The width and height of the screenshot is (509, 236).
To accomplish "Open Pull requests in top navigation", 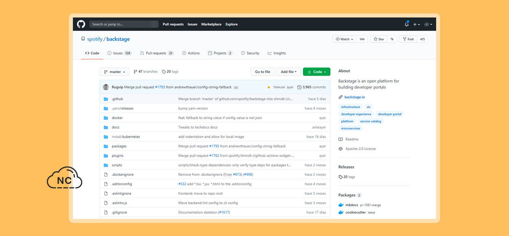I will click(x=173, y=24).
